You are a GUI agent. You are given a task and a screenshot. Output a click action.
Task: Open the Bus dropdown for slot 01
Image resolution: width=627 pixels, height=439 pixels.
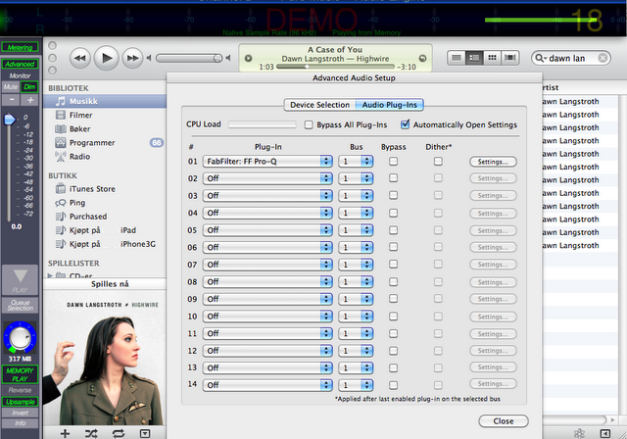(356, 161)
